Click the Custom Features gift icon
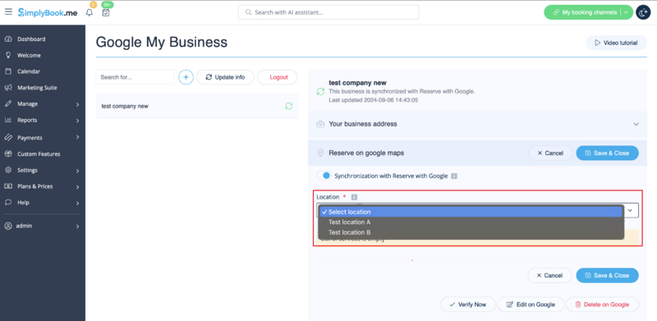 8,154
